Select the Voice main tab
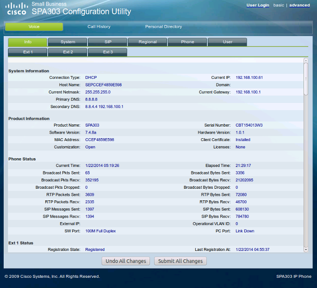Screen dimensions: 317x288 34,27
